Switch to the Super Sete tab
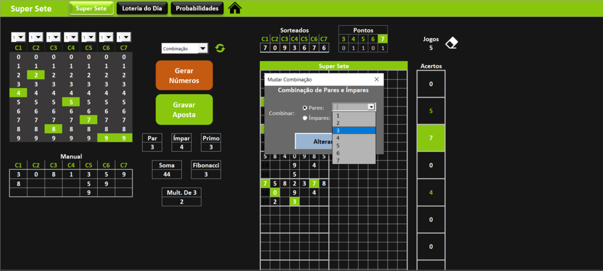 click(x=91, y=8)
